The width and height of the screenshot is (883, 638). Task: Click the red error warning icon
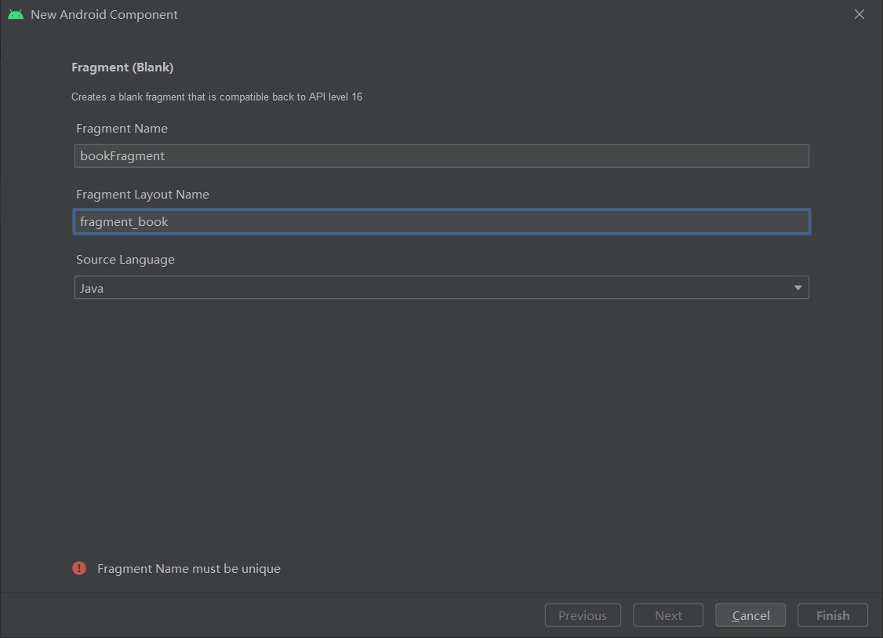[x=79, y=568]
